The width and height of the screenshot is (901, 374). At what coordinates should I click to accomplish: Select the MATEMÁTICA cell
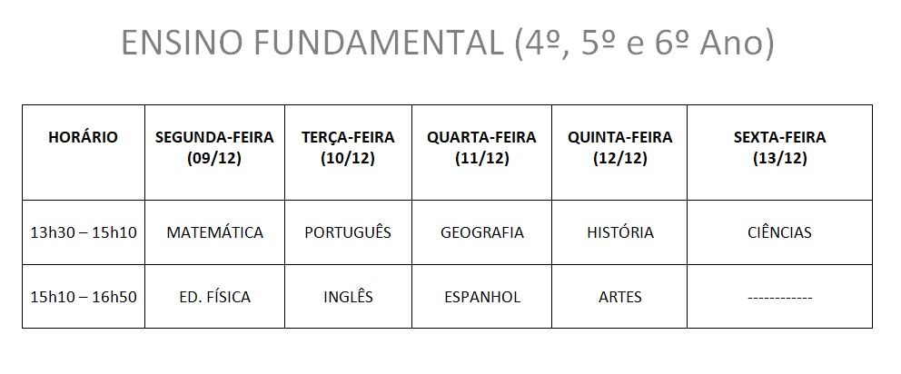(x=214, y=232)
